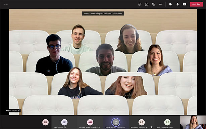Click the meeting indicator at top-left corner
Viewport: 206px width, 129px height.
6,4
